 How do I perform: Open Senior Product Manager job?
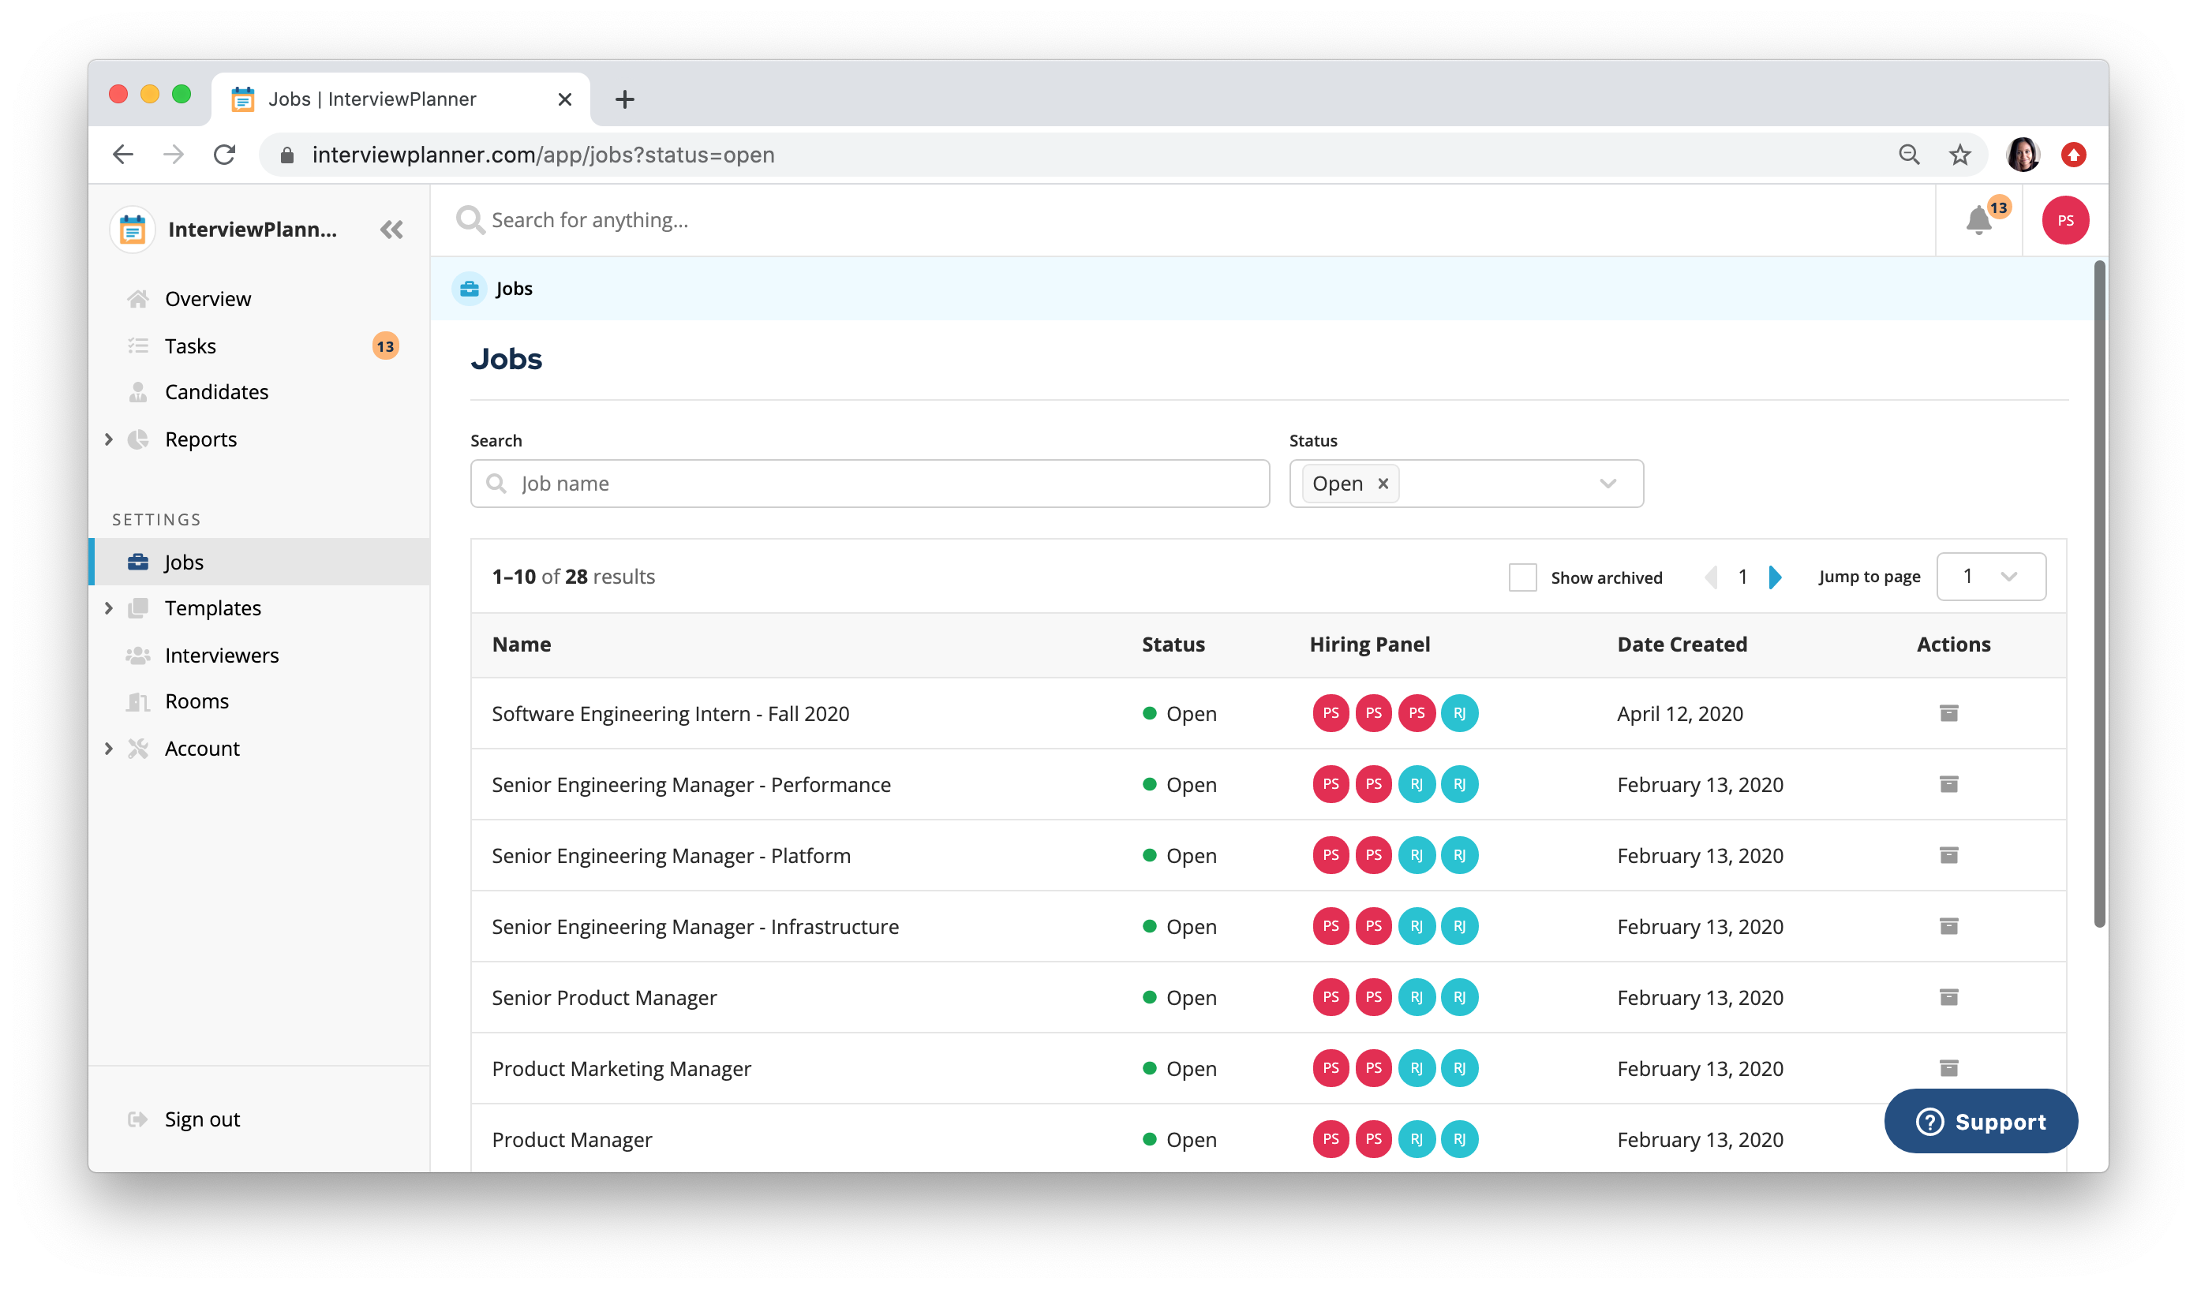click(603, 997)
